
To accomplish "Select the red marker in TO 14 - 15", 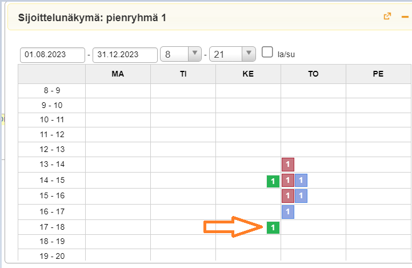I will (288, 181).
